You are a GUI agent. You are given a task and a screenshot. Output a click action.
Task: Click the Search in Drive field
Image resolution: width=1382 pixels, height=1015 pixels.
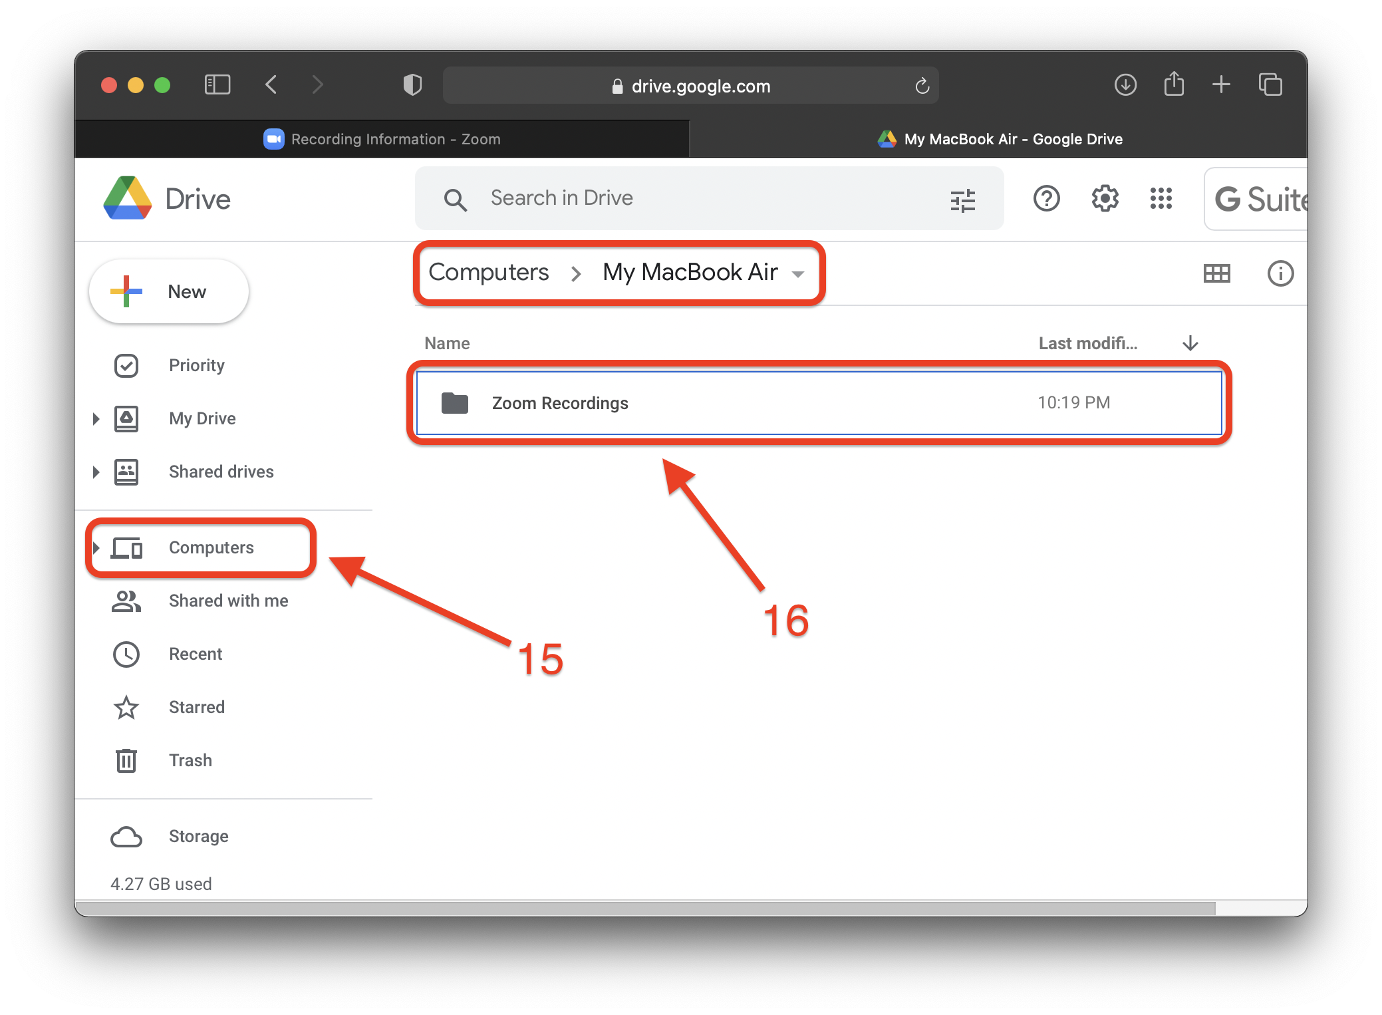[709, 198]
